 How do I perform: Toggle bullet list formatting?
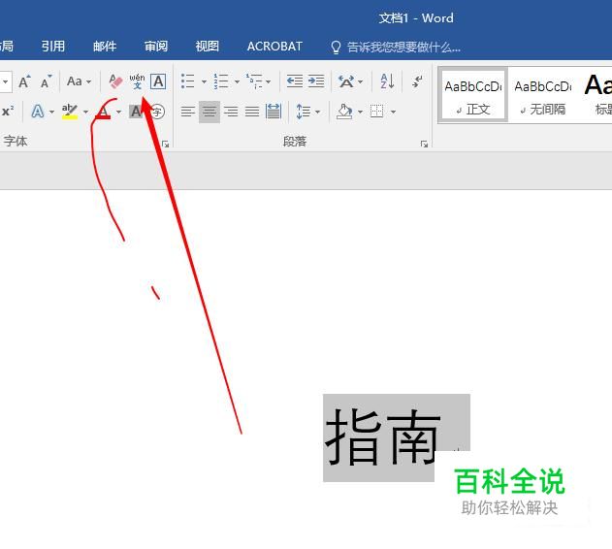point(188,81)
